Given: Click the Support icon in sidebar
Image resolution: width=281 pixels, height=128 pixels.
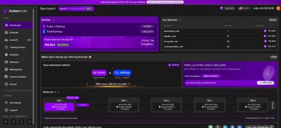Looking at the screenshot, I should coord(6,110).
